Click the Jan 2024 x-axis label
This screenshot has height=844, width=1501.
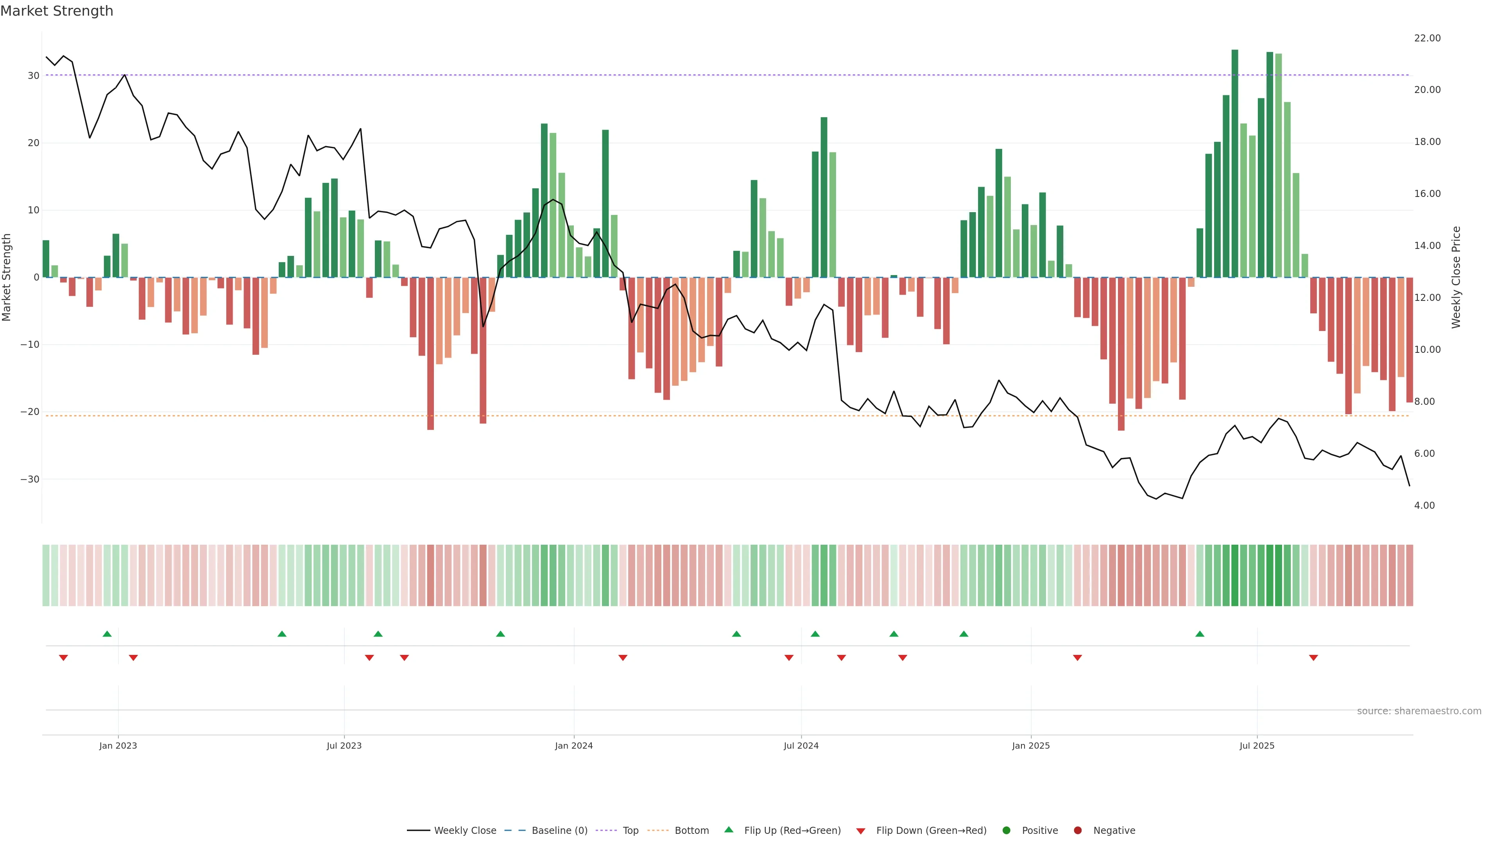[x=573, y=746]
